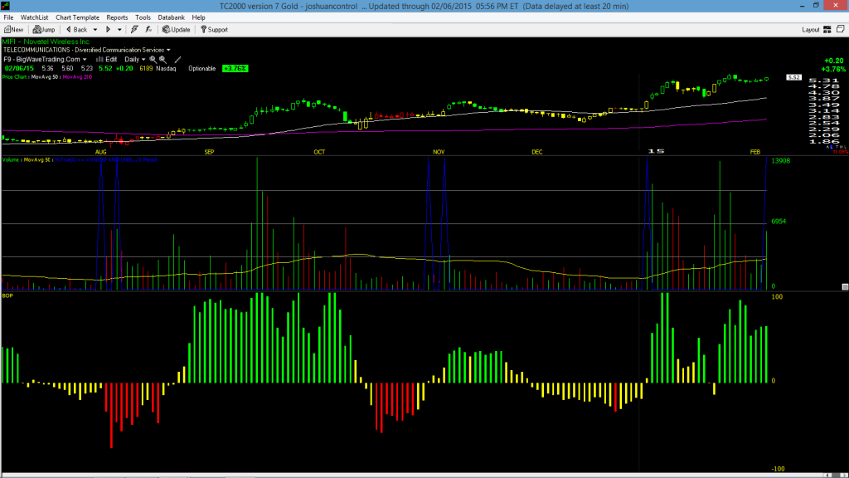Click the 02/06/15 date value
Image resolution: width=849 pixels, height=478 pixels.
point(20,69)
